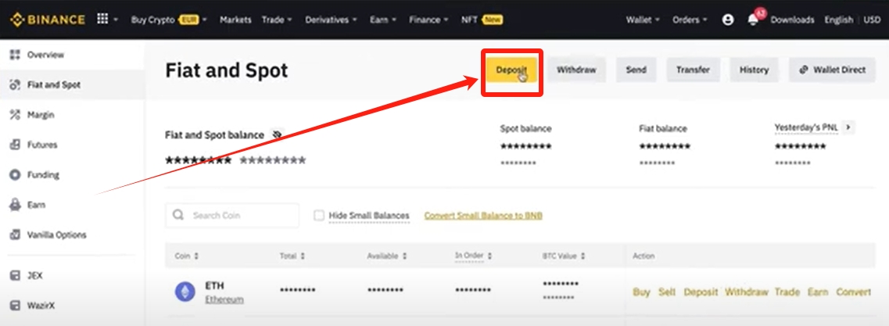Open Vanilla Options in the sidebar

coord(57,235)
